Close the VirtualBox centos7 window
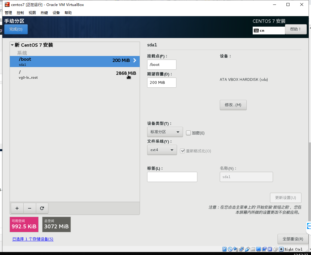This screenshot has width=311, height=255. 302,4
